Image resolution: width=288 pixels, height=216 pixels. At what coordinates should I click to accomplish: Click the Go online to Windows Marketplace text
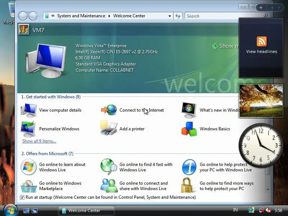[60, 186]
